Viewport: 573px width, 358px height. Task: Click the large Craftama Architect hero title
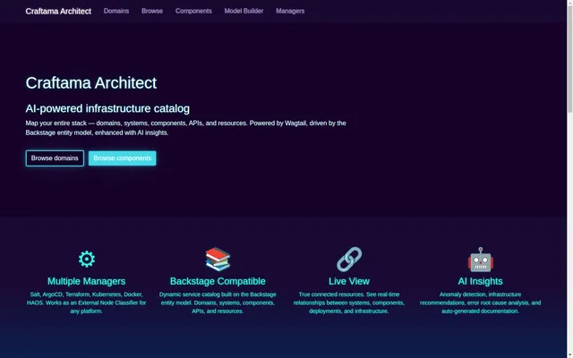(91, 83)
